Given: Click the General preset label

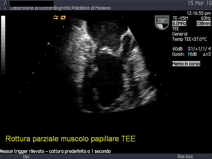Looking at the screenshot, I should click(x=180, y=34).
